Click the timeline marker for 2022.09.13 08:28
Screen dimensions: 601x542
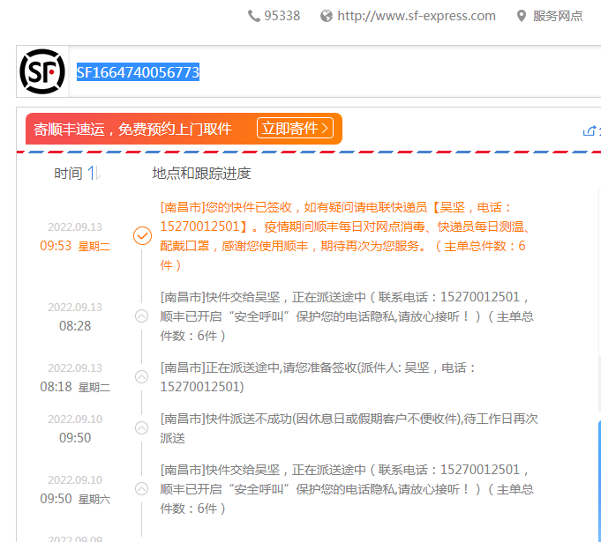click(142, 316)
